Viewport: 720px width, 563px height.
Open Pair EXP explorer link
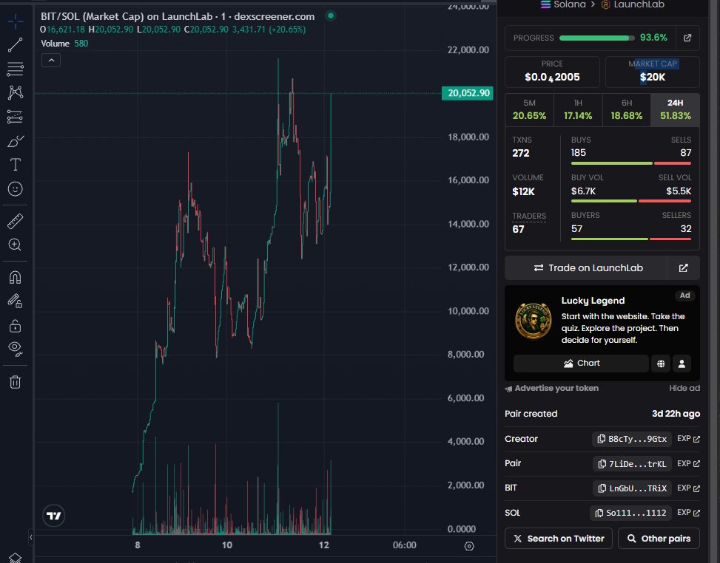click(688, 463)
